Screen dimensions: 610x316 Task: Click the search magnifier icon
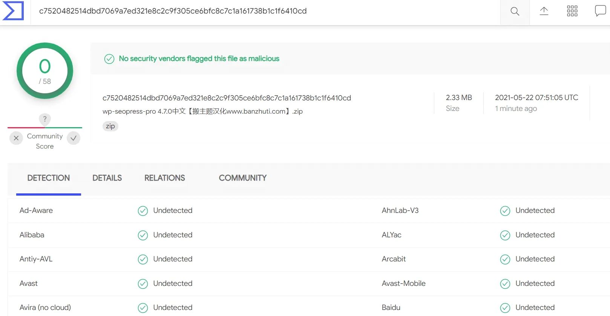click(x=515, y=11)
